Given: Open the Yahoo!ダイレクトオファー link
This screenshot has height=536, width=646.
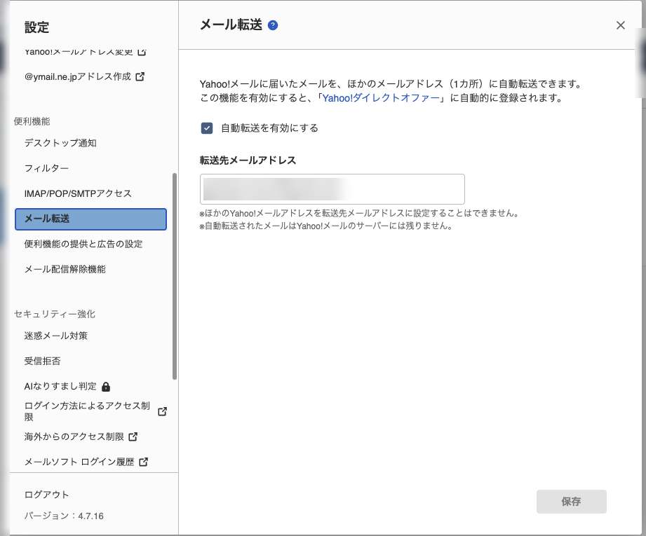Looking at the screenshot, I should coord(381,98).
